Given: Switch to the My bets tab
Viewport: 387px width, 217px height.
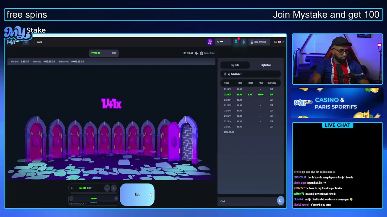Looking at the screenshot, I should click(x=235, y=65).
